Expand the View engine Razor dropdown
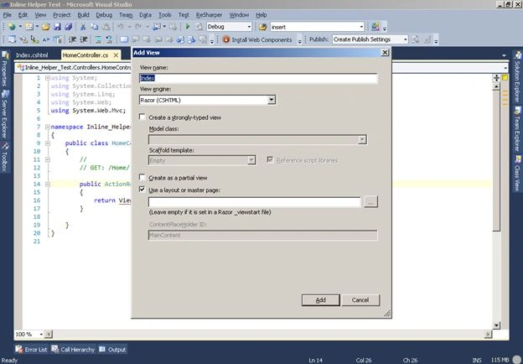The image size is (523, 364). pos(272,100)
